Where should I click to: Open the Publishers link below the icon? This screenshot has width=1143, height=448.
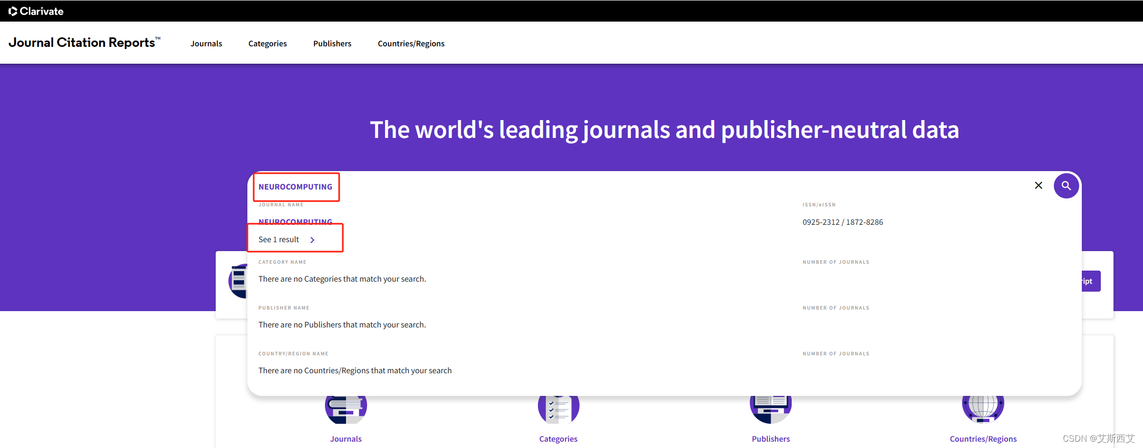771,439
